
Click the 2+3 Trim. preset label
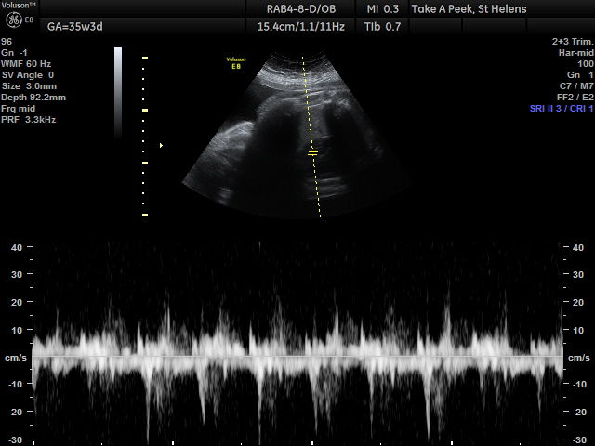[x=573, y=41]
